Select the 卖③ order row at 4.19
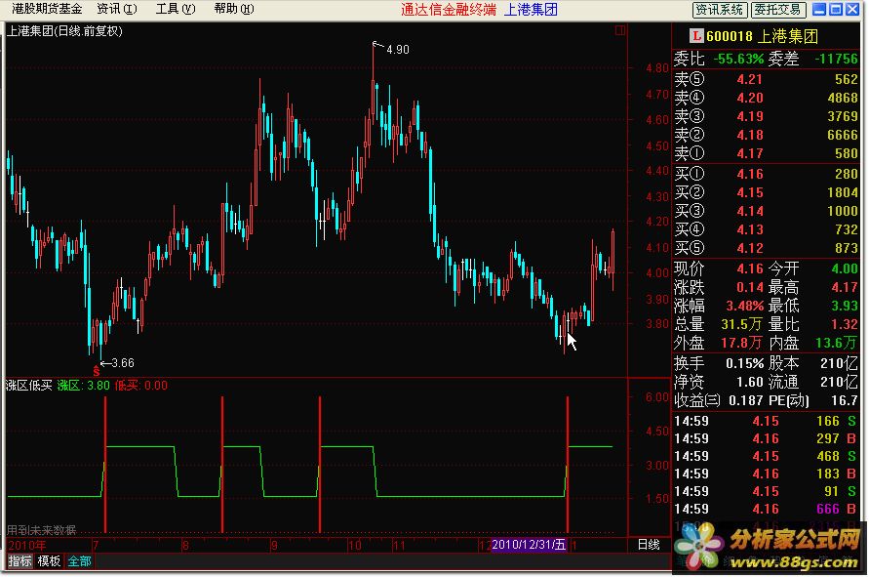Screen dimensions: 869x577 766,116
